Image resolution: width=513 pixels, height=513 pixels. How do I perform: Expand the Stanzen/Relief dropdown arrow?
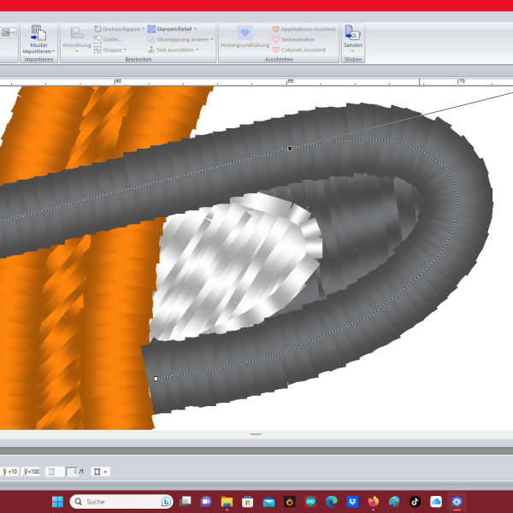click(196, 29)
